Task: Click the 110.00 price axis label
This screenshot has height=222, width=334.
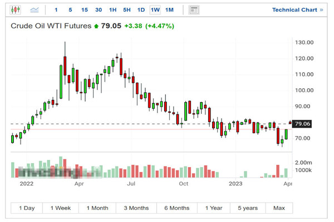Action: (x=304, y=74)
